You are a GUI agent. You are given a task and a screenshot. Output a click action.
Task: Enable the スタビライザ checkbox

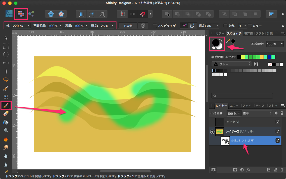[155, 26]
